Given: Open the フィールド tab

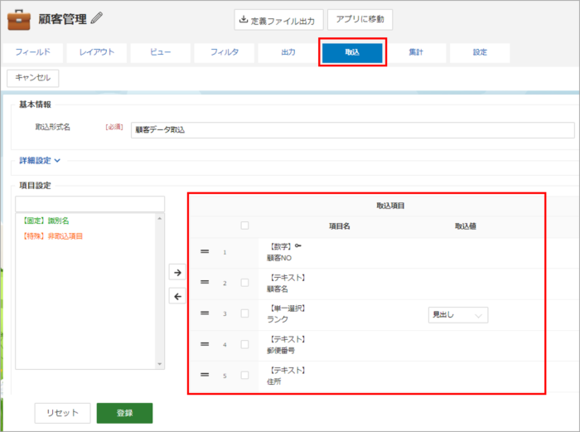Looking at the screenshot, I should point(33,52).
